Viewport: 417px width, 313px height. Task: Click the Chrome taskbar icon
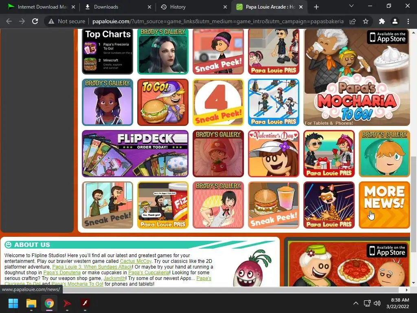point(49,303)
